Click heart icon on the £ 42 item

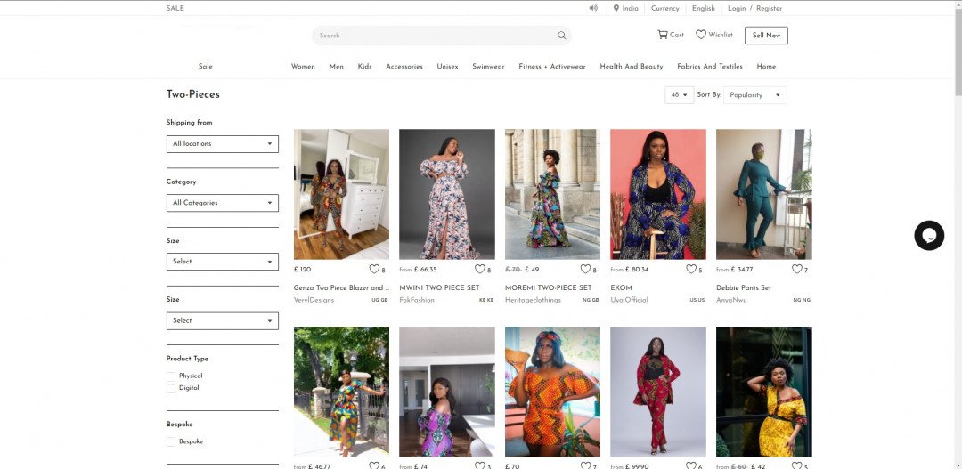(x=796, y=465)
